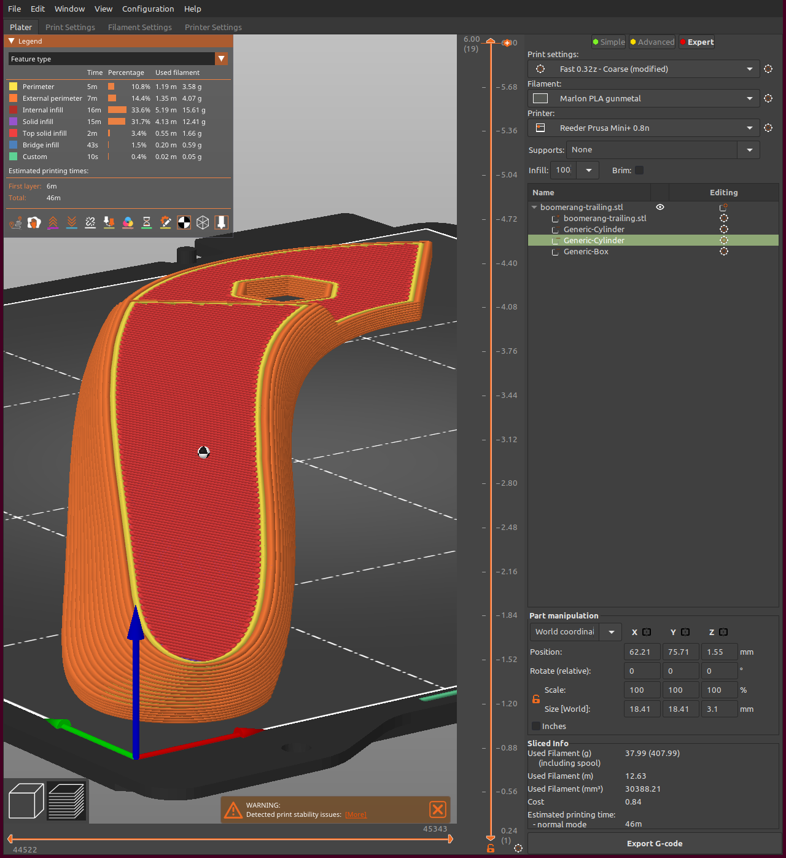Screen dimensions: 786x858
Task: Toggle Color changes visibility icon in legend
Action: click(128, 222)
